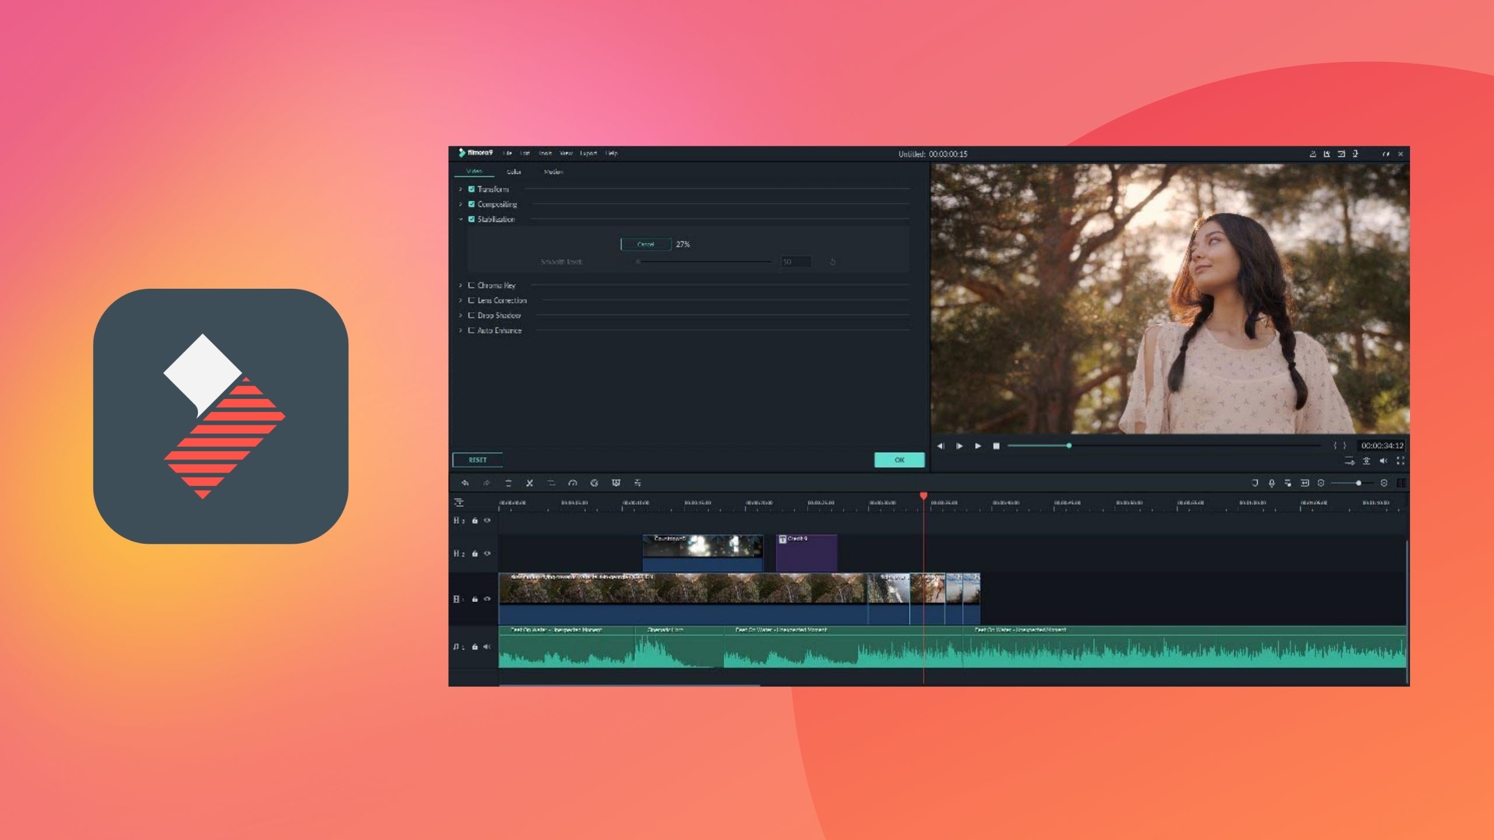The image size is (1494, 840).
Task: Uncheck the Transform checkbox
Action: point(472,189)
